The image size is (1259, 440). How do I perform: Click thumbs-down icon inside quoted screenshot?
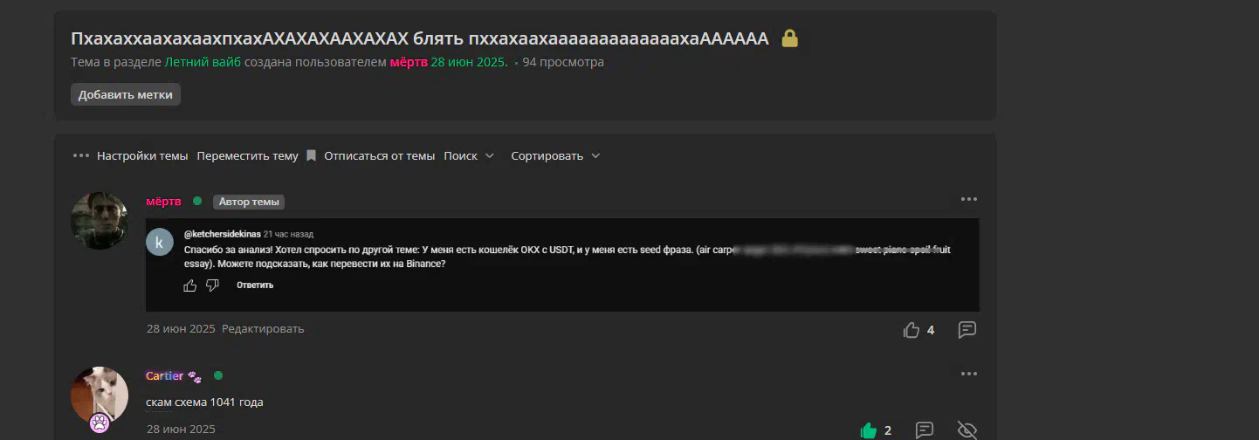(x=212, y=285)
